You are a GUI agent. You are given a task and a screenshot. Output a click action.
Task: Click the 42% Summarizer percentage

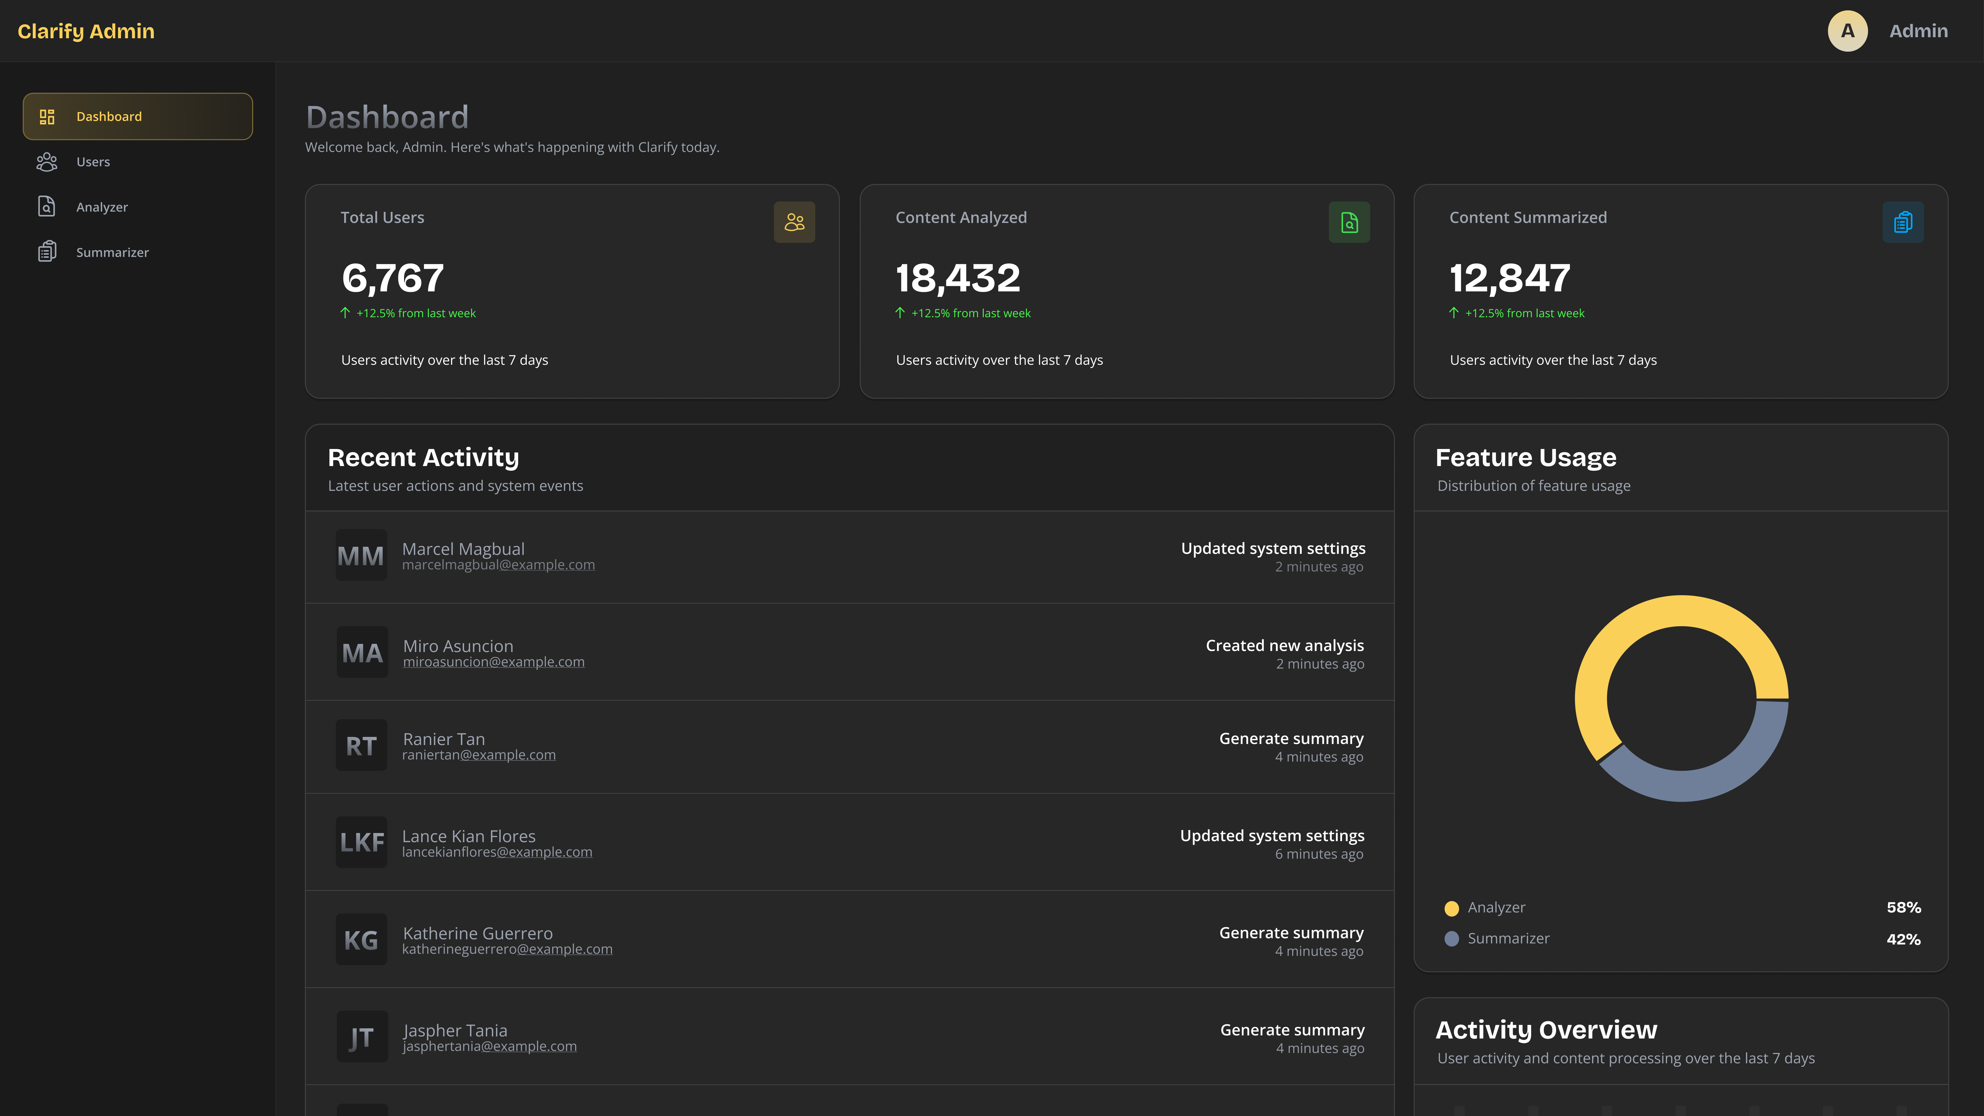point(1904,940)
